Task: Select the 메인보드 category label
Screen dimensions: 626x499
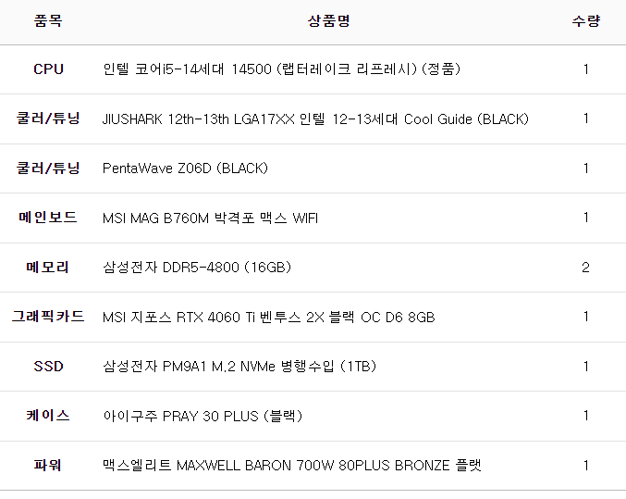Action: tap(48, 218)
